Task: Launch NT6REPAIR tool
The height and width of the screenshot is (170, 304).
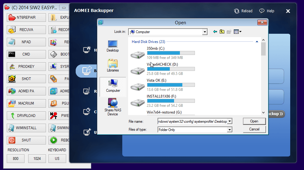Action: point(26,17)
